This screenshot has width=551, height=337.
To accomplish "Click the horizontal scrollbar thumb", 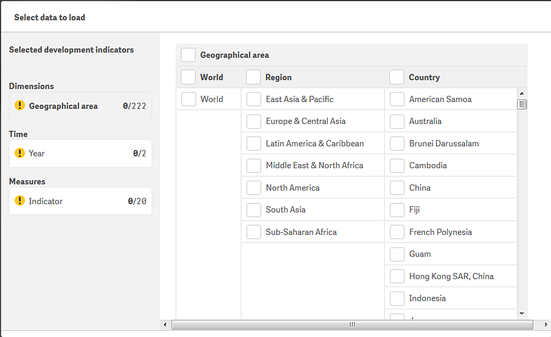I will pyautogui.click(x=351, y=324).
